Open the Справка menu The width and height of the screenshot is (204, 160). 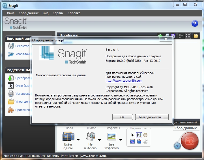[74, 13]
